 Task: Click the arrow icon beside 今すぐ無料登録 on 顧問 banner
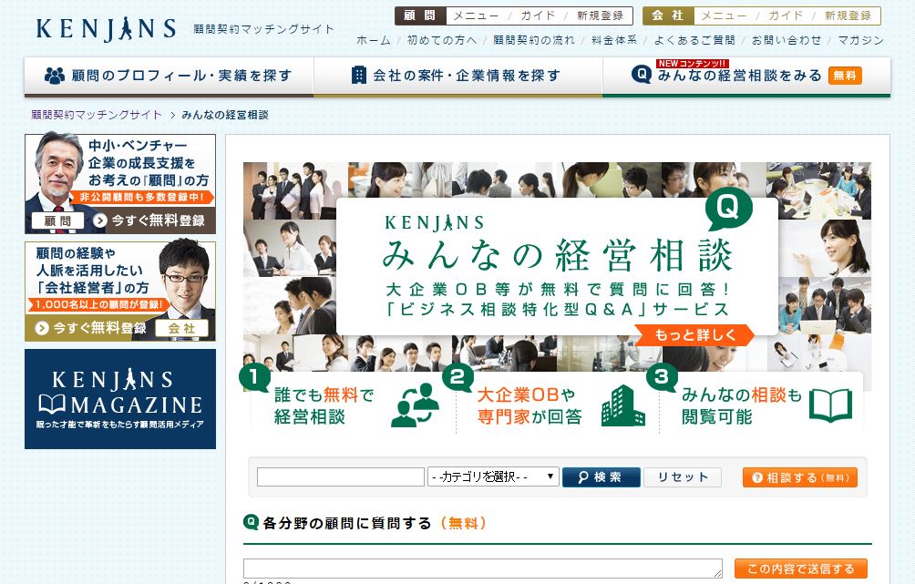(x=100, y=220)
